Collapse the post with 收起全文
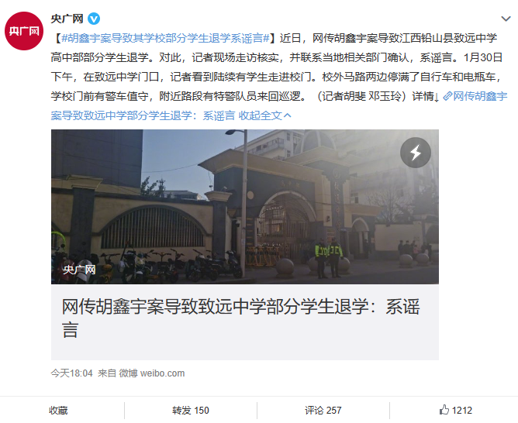The image size is (518, 423). click(x=261, y=115)
